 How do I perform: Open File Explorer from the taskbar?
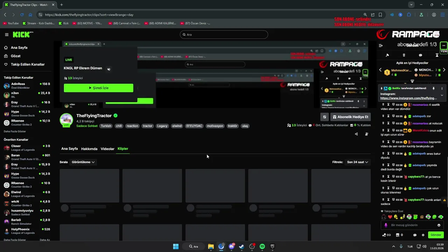[x=211, y=246]
